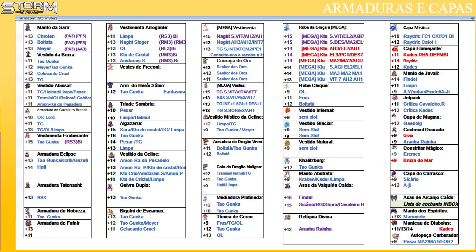Click the Bruxa do Mar entry
The height and width of the screenshot is (252, 476).
pos(418,160)
